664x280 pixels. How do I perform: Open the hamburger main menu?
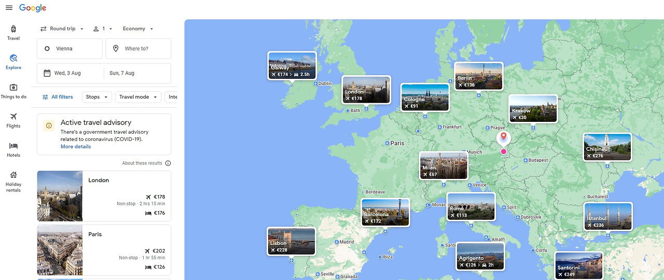(9, 8)
